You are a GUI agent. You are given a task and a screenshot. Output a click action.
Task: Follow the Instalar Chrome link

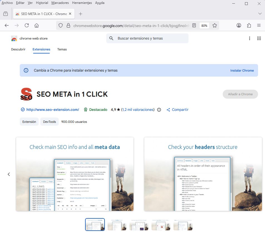tap(242, 70)
